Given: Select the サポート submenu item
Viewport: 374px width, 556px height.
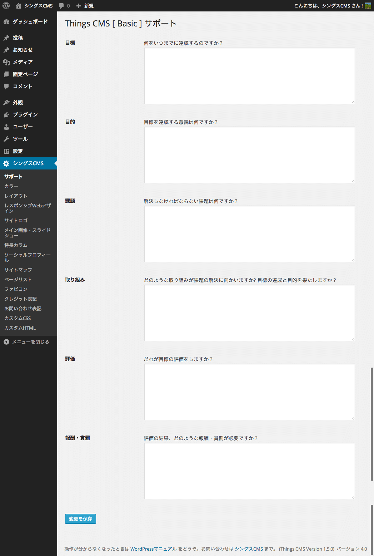Looking at the screenshot, I should tap(29, 177).
